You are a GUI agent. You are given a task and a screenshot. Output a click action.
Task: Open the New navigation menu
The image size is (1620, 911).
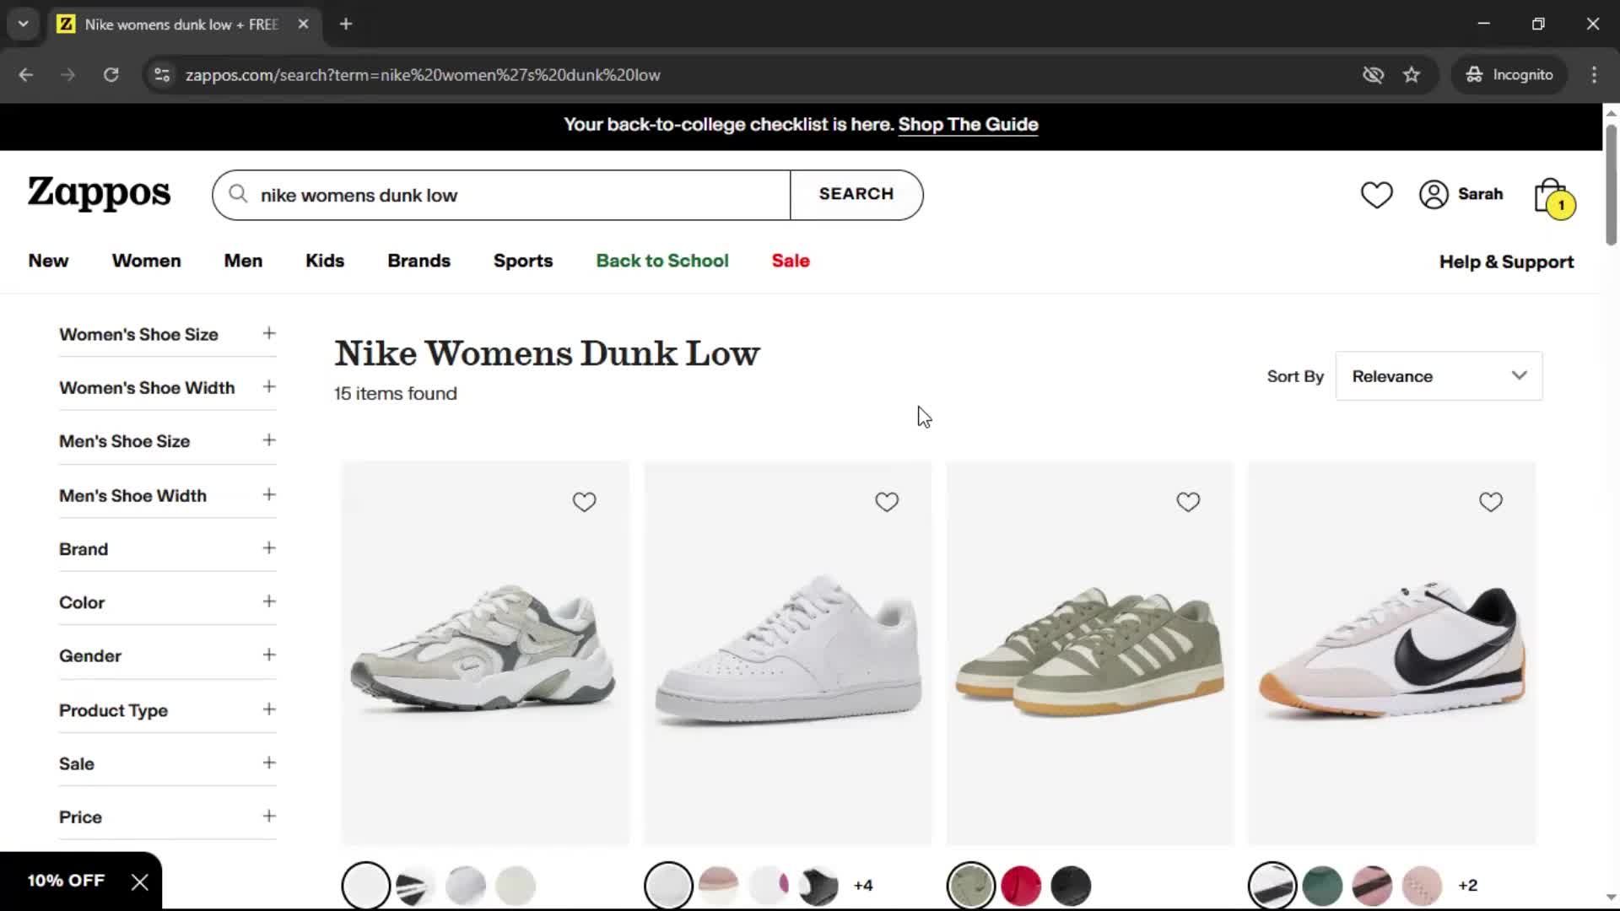pyautogui.click(x=48, y=261)
